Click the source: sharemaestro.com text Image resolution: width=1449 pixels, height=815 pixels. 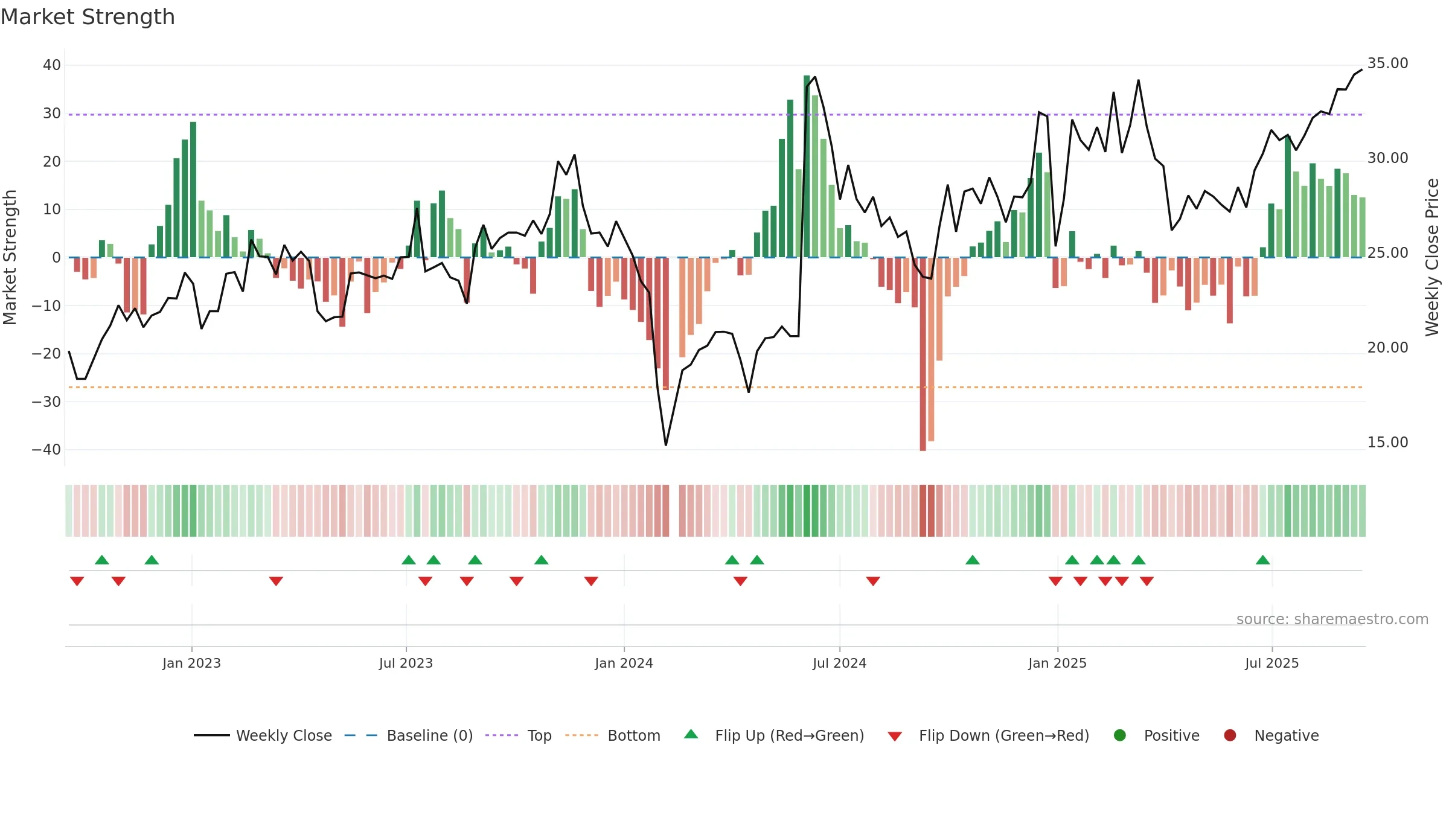click(1332, 619)
